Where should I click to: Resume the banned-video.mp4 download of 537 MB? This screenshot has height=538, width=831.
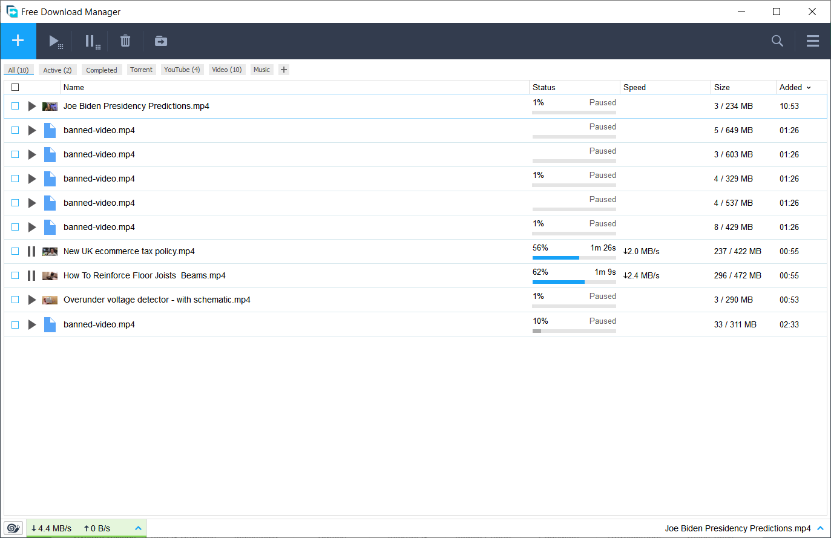point(32,203)
